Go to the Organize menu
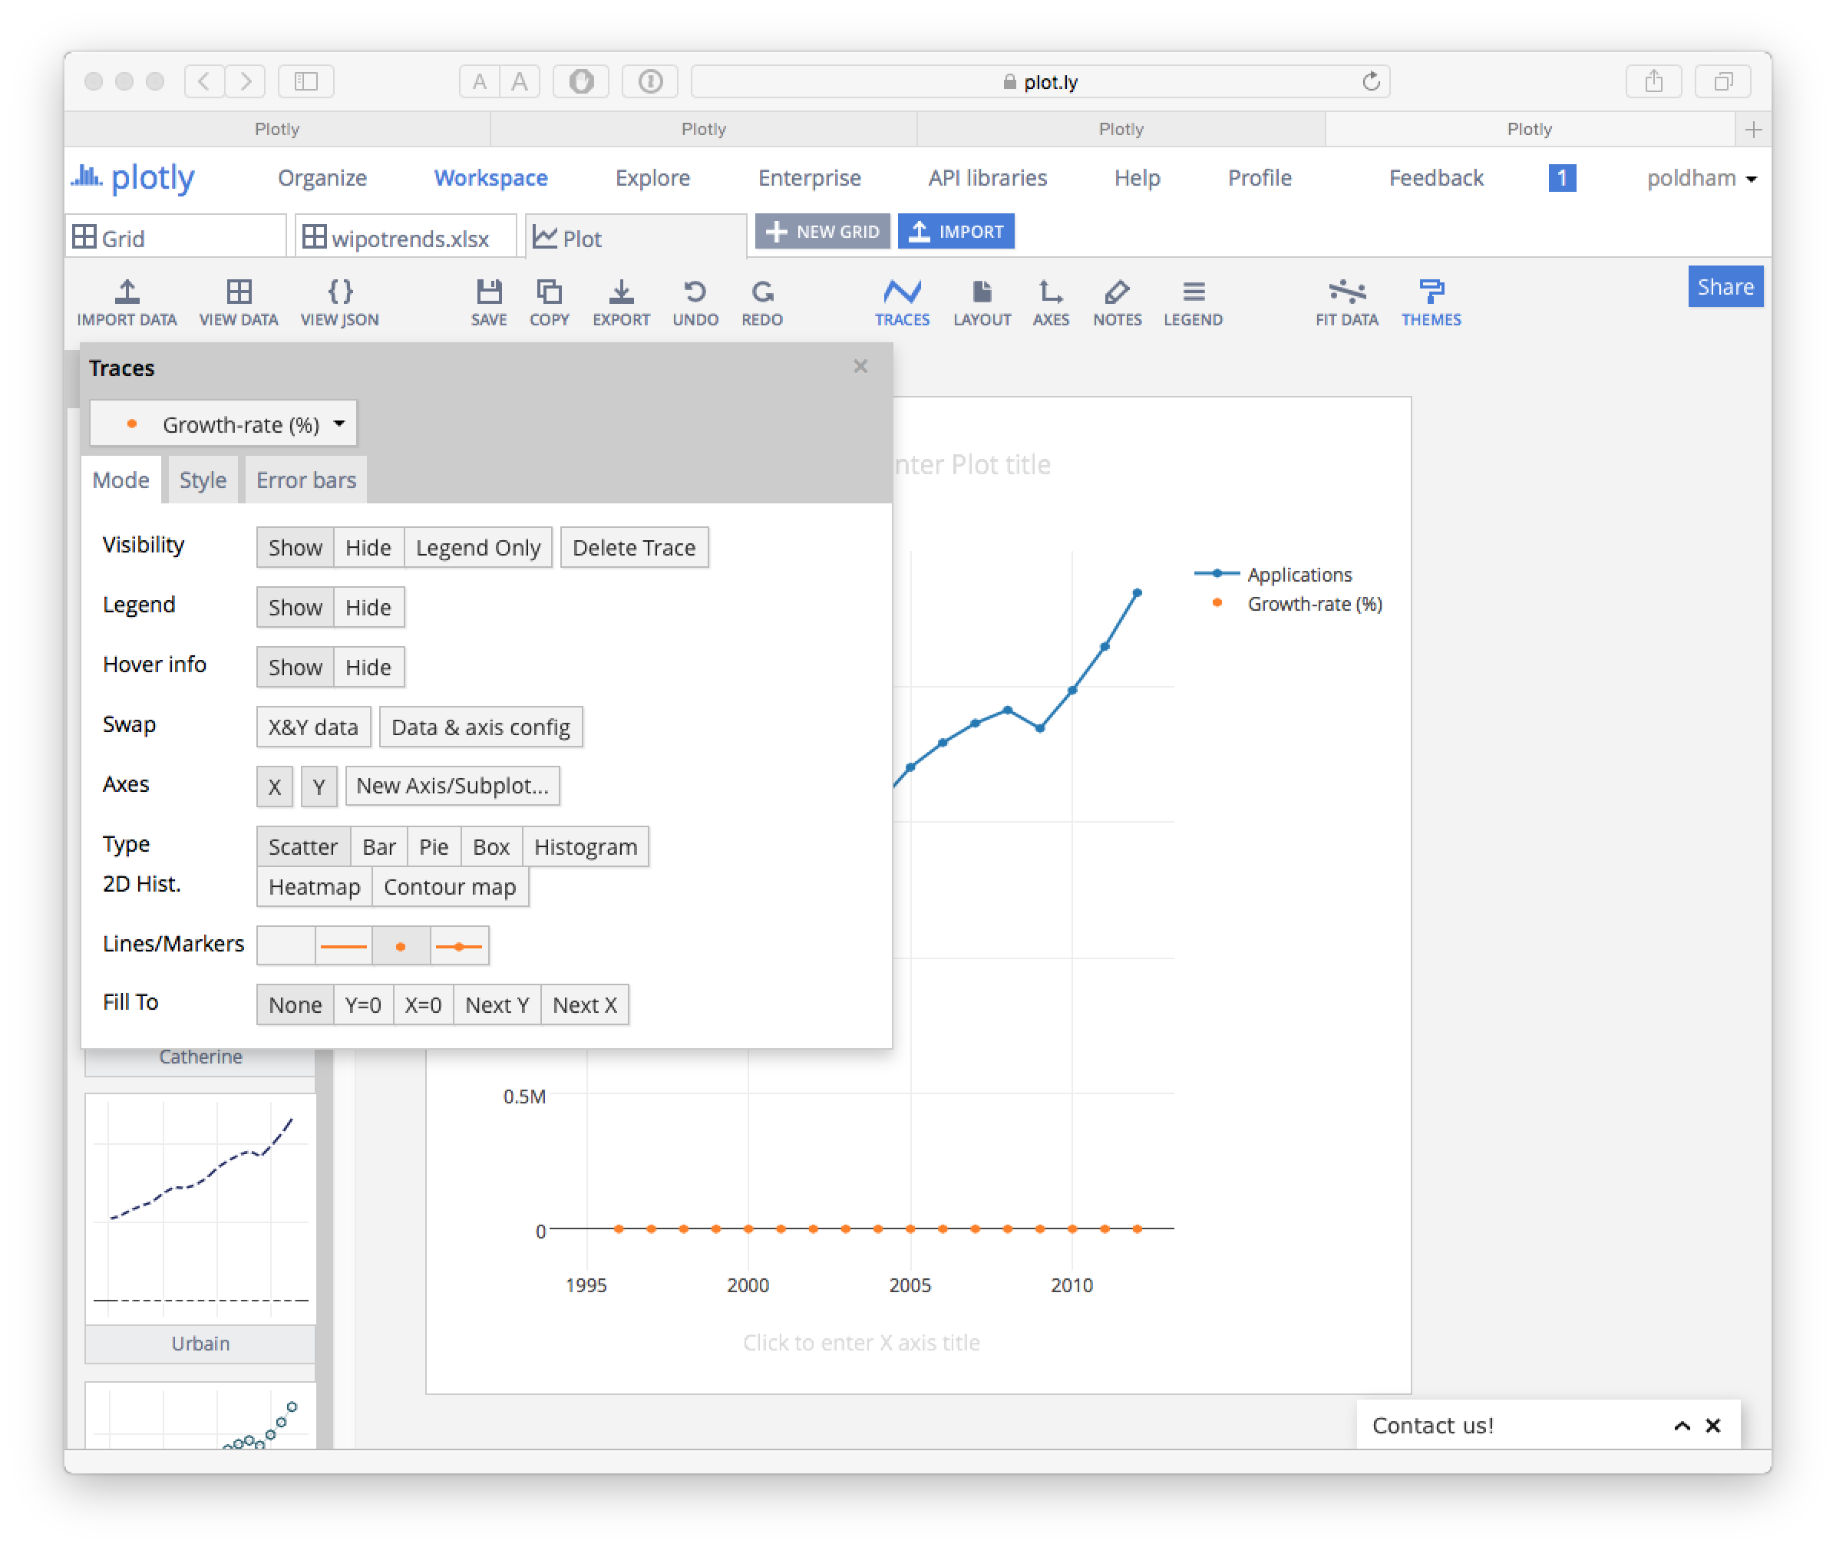The width and height of the screenshot is (1836, 1550). click(x=322, y=178)
